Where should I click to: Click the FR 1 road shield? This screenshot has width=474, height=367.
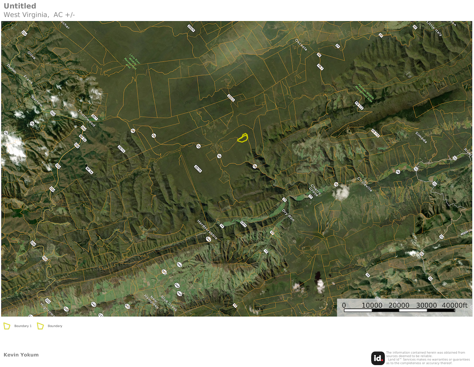point(320,68)
